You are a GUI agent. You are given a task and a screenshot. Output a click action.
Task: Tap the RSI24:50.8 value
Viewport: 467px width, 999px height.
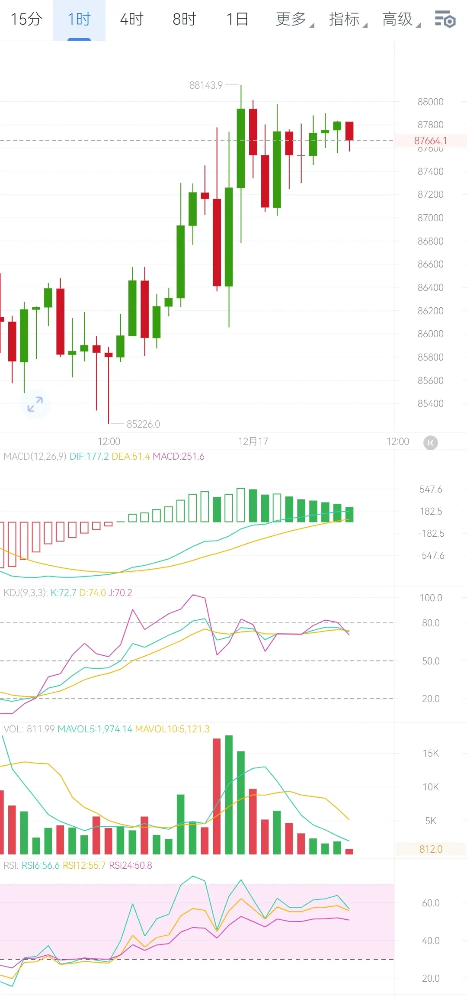pyautogui.click(x=131, y=865)
